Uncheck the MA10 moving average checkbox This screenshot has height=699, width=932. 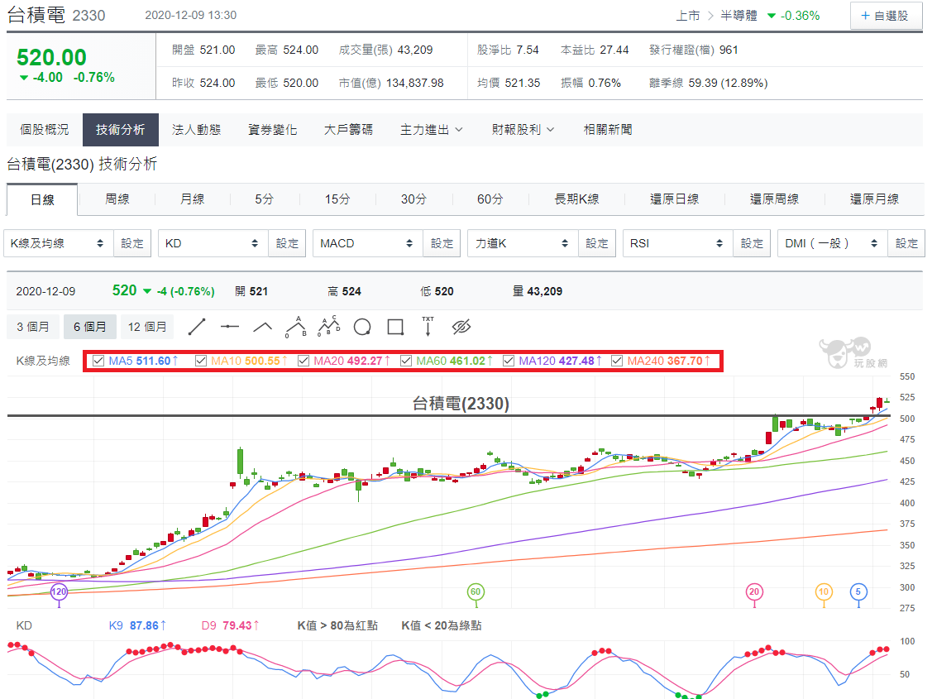click(201, 361)
